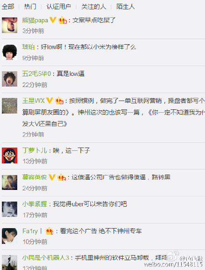Click the membership crown icon beside 熊猫papa
This screenshot has width=205, height=270.
(x=62, y=20)
